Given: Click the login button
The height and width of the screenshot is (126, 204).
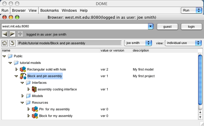Looking at the screenshot, I should (191, 27).
